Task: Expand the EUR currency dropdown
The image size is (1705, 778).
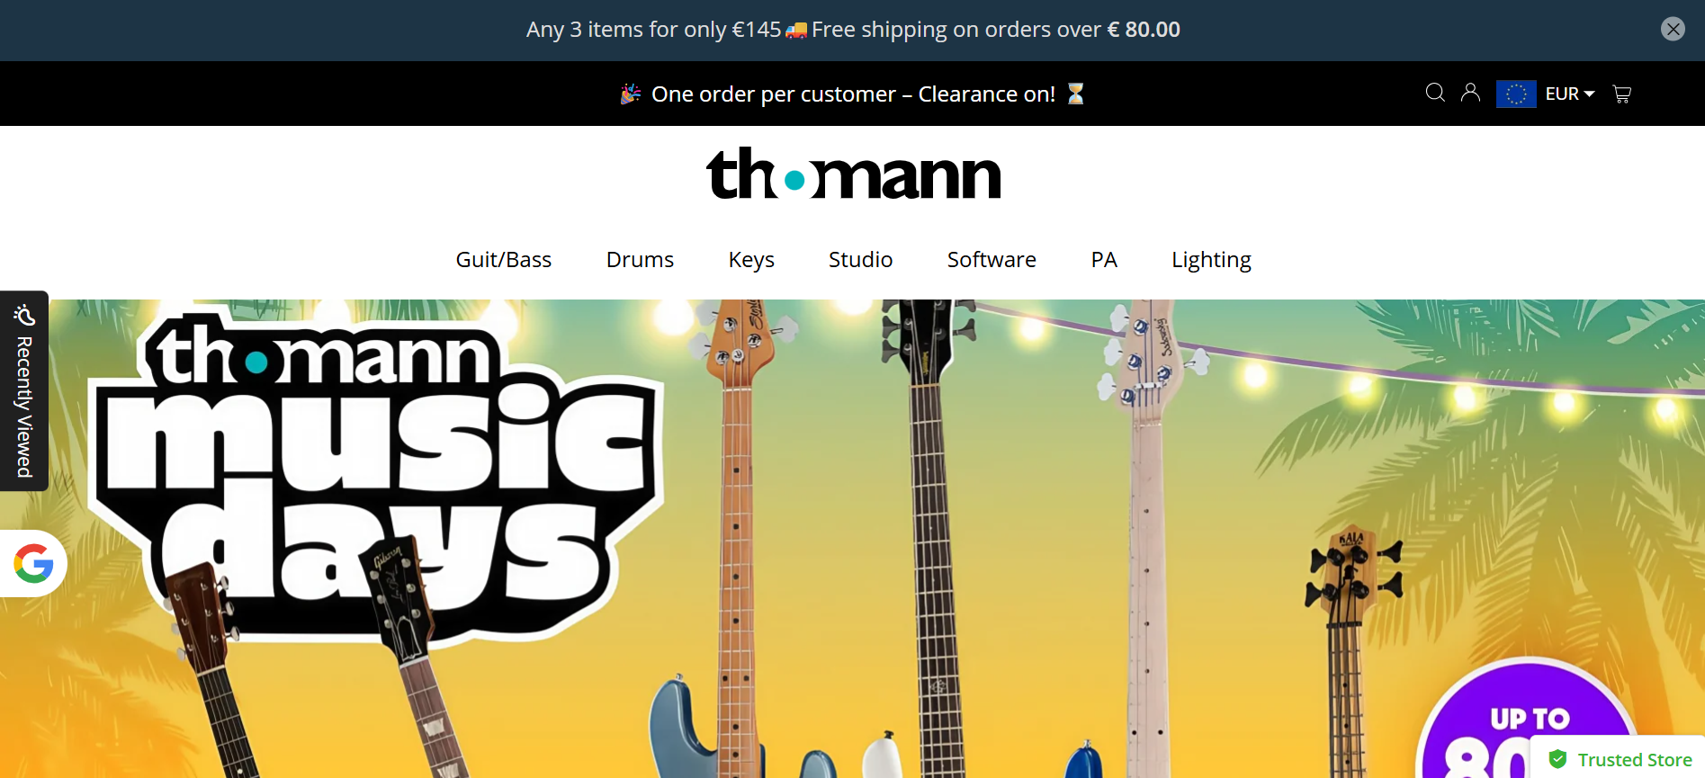Action: [1570, 94]
